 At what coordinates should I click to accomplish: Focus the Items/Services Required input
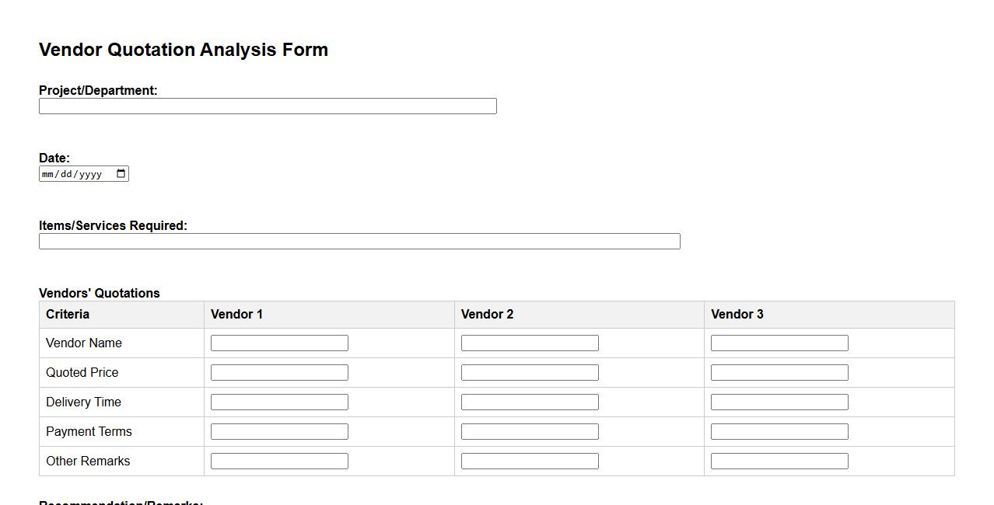point(359,242)
